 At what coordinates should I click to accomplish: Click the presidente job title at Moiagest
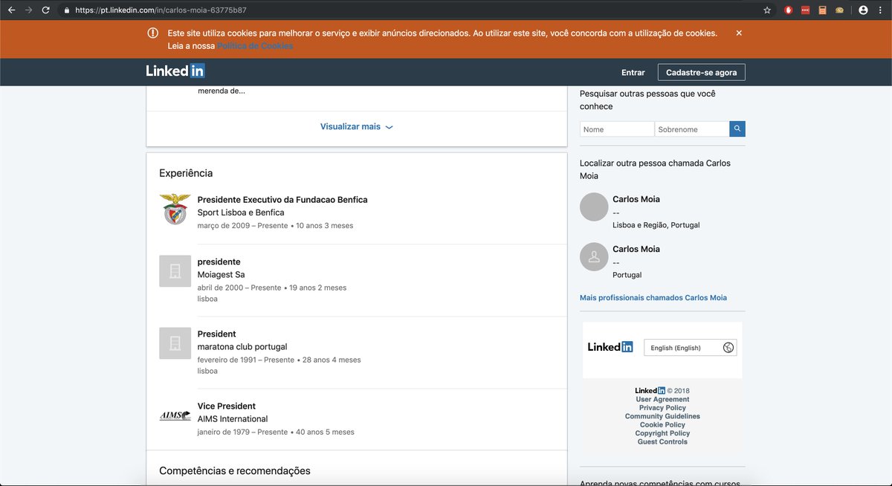click(x=219, y=262)
